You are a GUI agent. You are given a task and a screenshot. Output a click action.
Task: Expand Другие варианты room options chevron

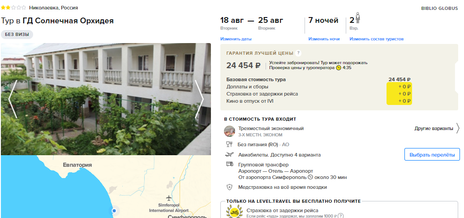(458, 129)
